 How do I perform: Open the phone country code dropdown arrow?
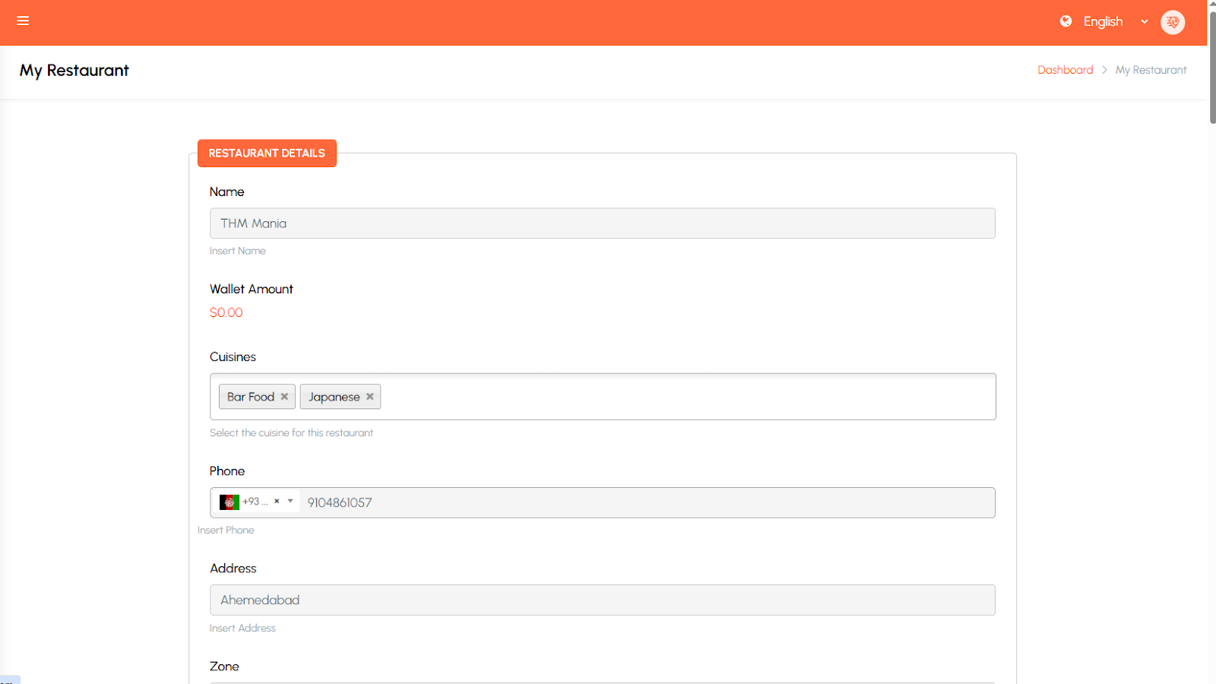point(290,502)
